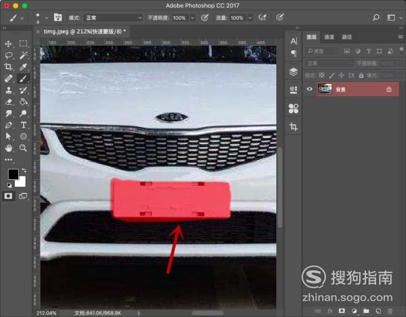This screenshot has height=317, width=406.
Task: Select the Crop tool in toolbox
Action: tap(8, 67)
